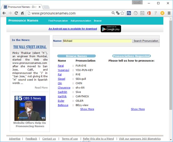Click the Google Play badge

(111, 29)
